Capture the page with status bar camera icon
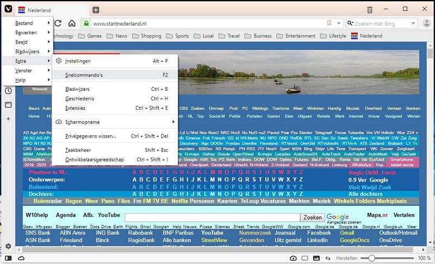435x264 pixels. (293, 258)
